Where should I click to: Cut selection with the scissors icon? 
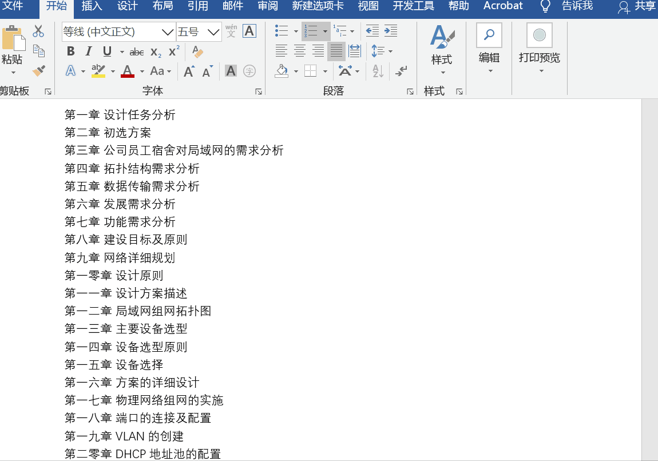click(38, 31)
